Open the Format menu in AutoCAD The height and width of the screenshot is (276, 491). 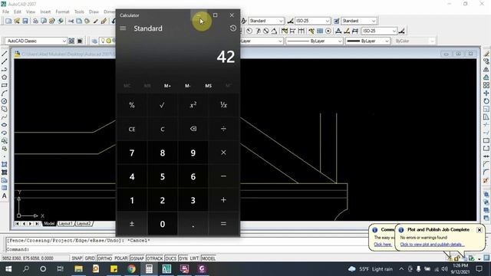(x=62, y=11)
